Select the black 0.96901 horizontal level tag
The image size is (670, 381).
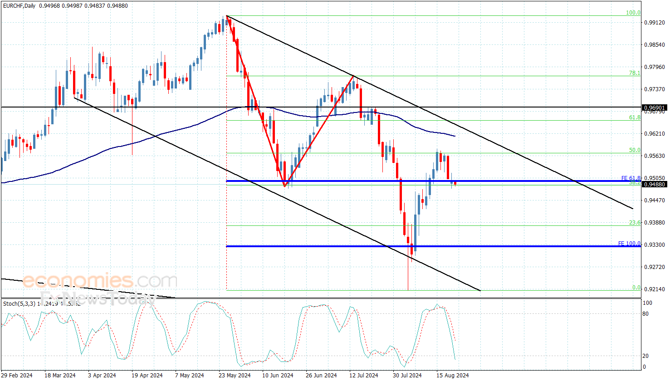[x=655, y=108]
